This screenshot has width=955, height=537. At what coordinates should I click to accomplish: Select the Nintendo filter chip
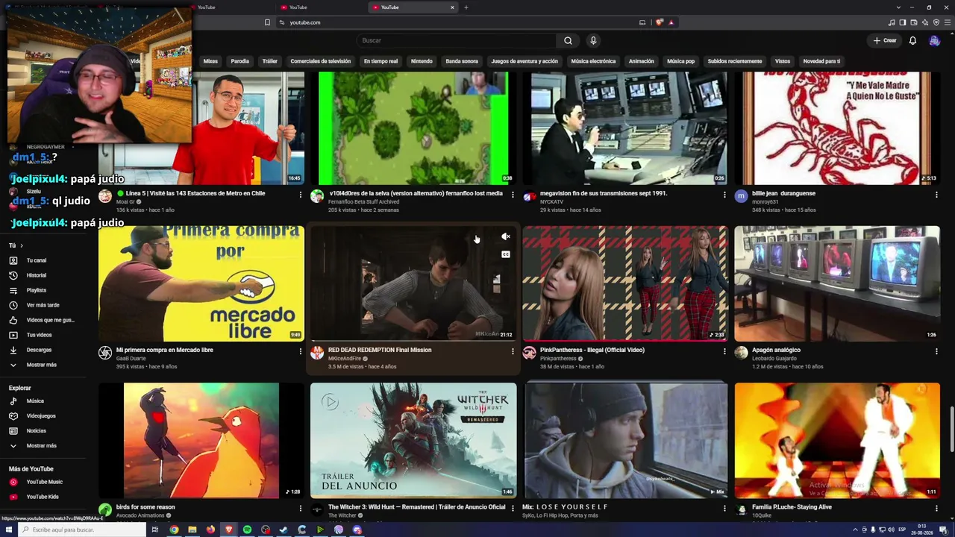[x=422, y=61]
